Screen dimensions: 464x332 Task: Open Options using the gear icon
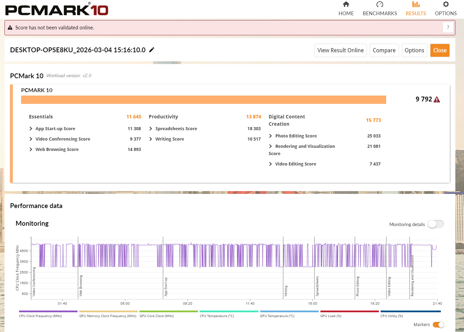446,5
